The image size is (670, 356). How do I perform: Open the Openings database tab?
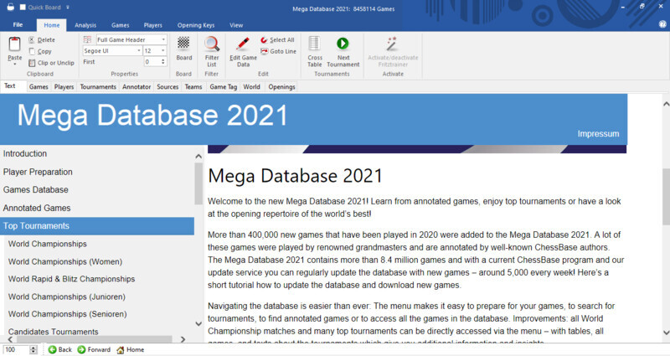(281, 87)
